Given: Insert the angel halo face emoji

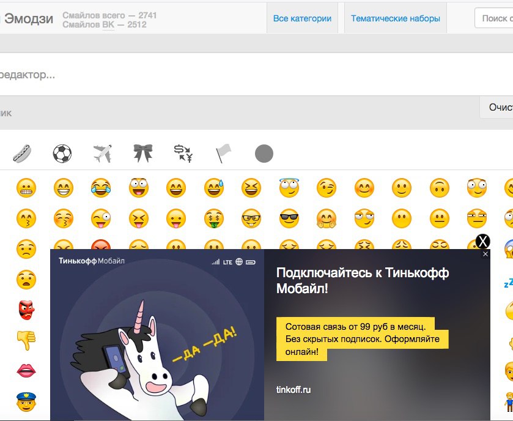Looking at the screenshot, I should click(289, 188).
